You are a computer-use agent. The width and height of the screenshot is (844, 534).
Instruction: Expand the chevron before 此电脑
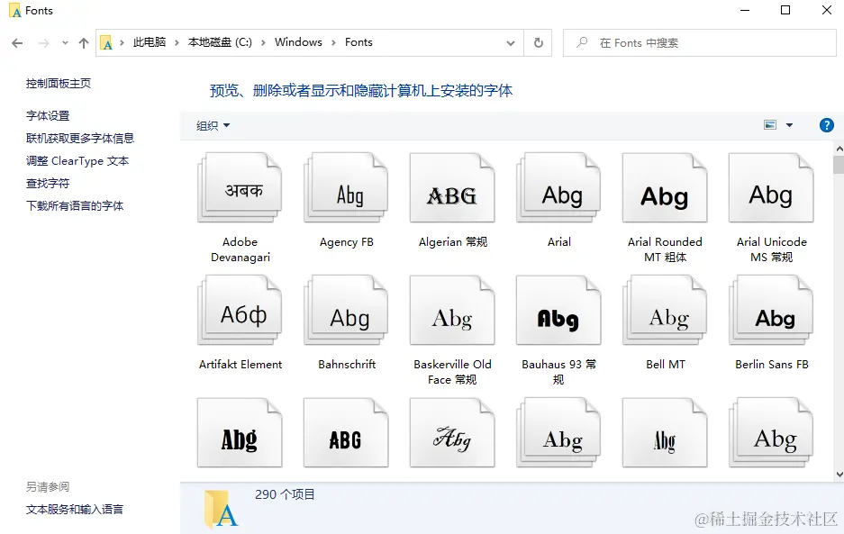pyautogui.click(x=123, y=42)
